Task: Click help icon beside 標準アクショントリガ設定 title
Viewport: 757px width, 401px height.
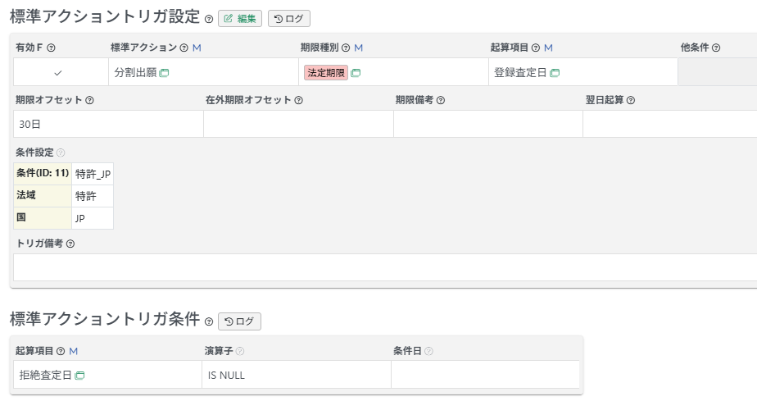Action: tap(209, 20)
